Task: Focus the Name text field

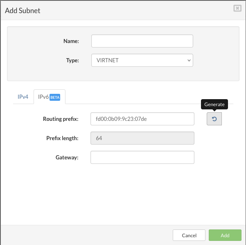Action: pyautogui.click(x=142, y=41)
